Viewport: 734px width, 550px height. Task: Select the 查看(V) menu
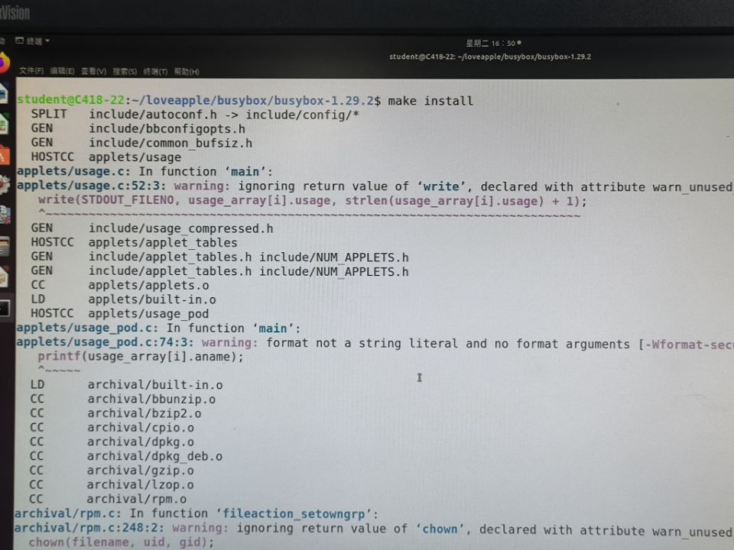coord(93,71)
